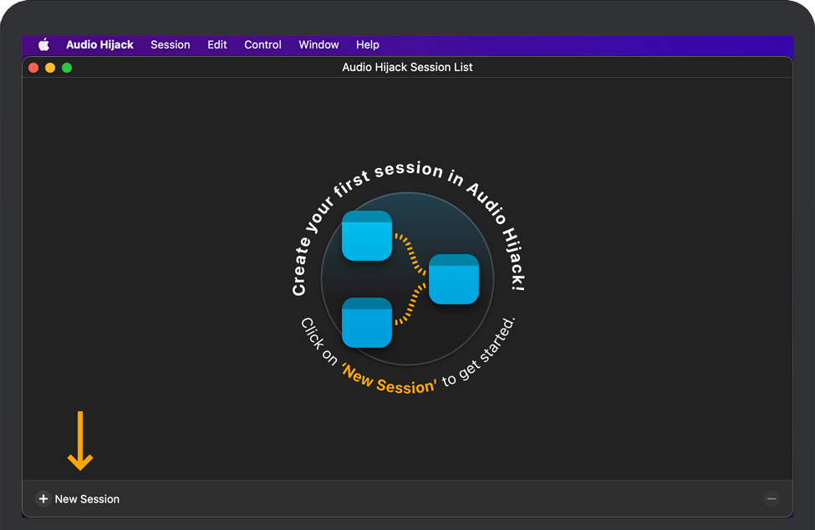
Task: Click the minus remove-session button
Action: click(x=772, y=499)
